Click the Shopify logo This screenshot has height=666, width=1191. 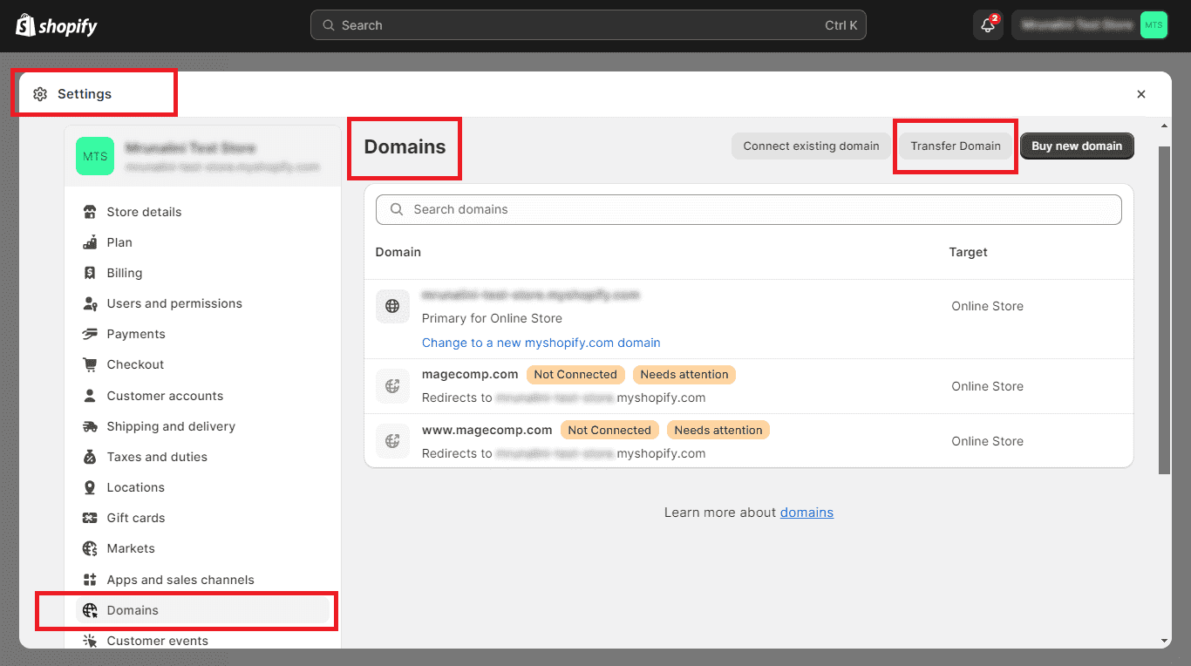(x=56, y=25)
